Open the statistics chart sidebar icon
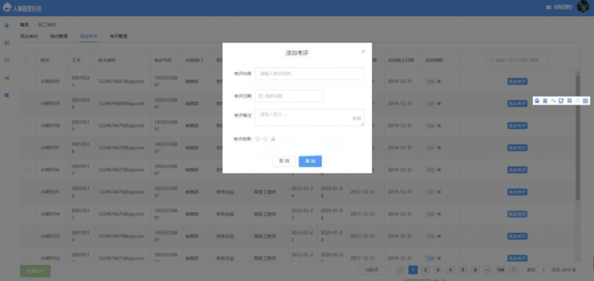 [7, 78]
